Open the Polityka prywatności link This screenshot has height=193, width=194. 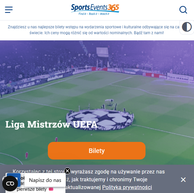(127, 187)
